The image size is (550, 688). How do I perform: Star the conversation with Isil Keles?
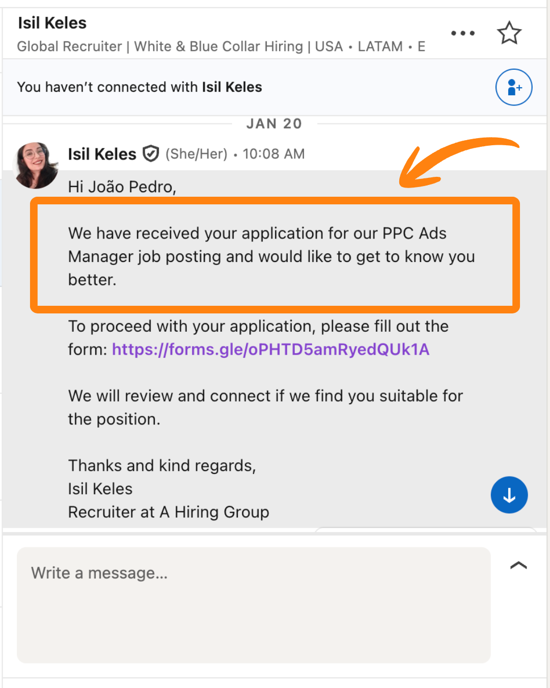(x=509, y=33)
